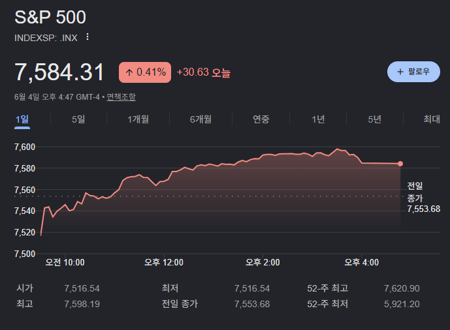450x330 pixels.
Task: Select the 최대 max range tab
Action: [x=432, y=119]
